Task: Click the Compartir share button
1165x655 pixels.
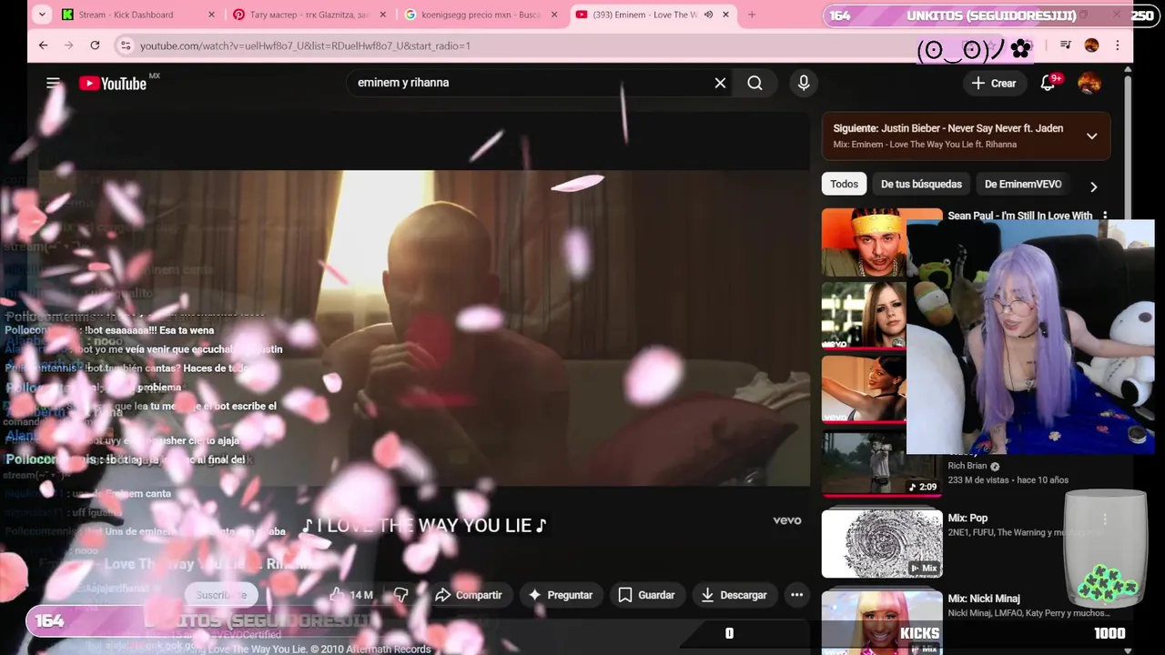Action: 469,595
